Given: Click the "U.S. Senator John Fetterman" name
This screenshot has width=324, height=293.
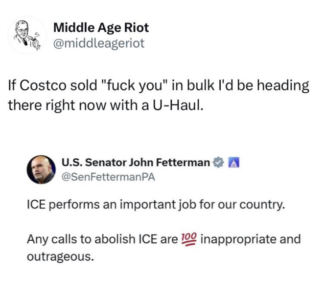Looking at the screenshot, I should tap(136, 162).
